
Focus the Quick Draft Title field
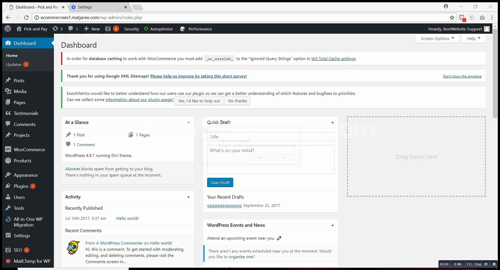[x=270, y=137]
